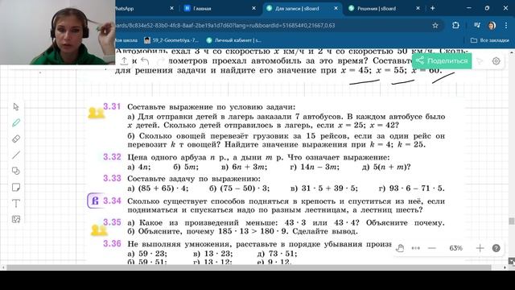This screenshot has width=515, height=290.
Task: Click the exercise number 3.35
Action: [112, 222]
